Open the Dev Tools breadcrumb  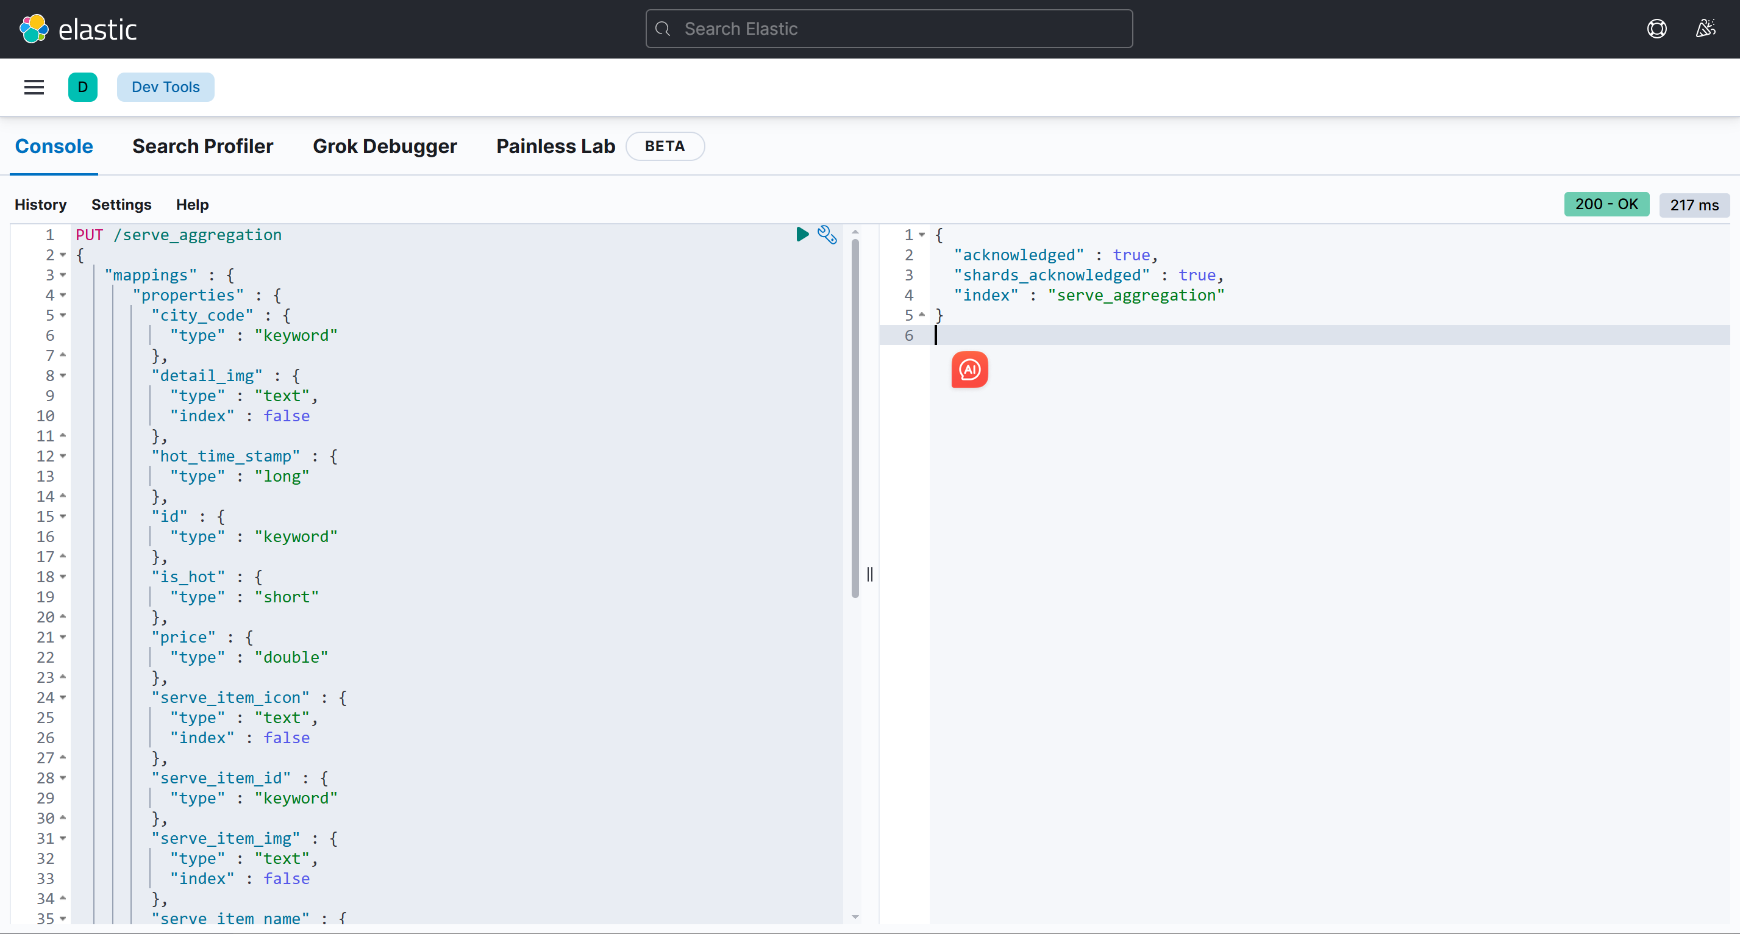pos(165,87)
